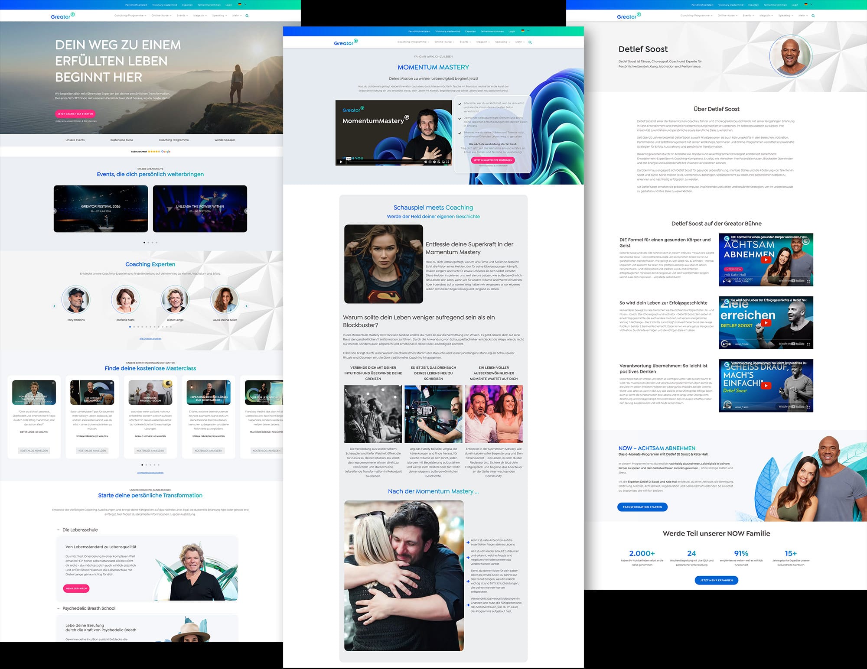Click the Greator logo in the Detlef Soost header
The height and width of the screenshot is (669, 867).
click(x=629, y=16)
